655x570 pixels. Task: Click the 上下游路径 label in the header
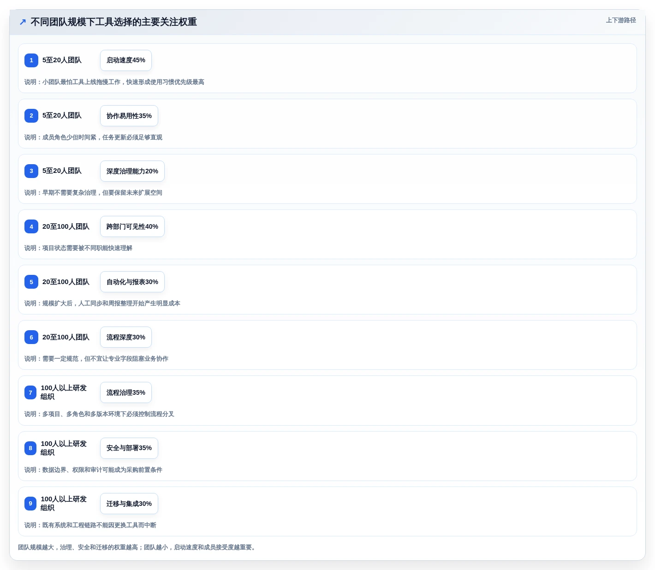(621, 20)
